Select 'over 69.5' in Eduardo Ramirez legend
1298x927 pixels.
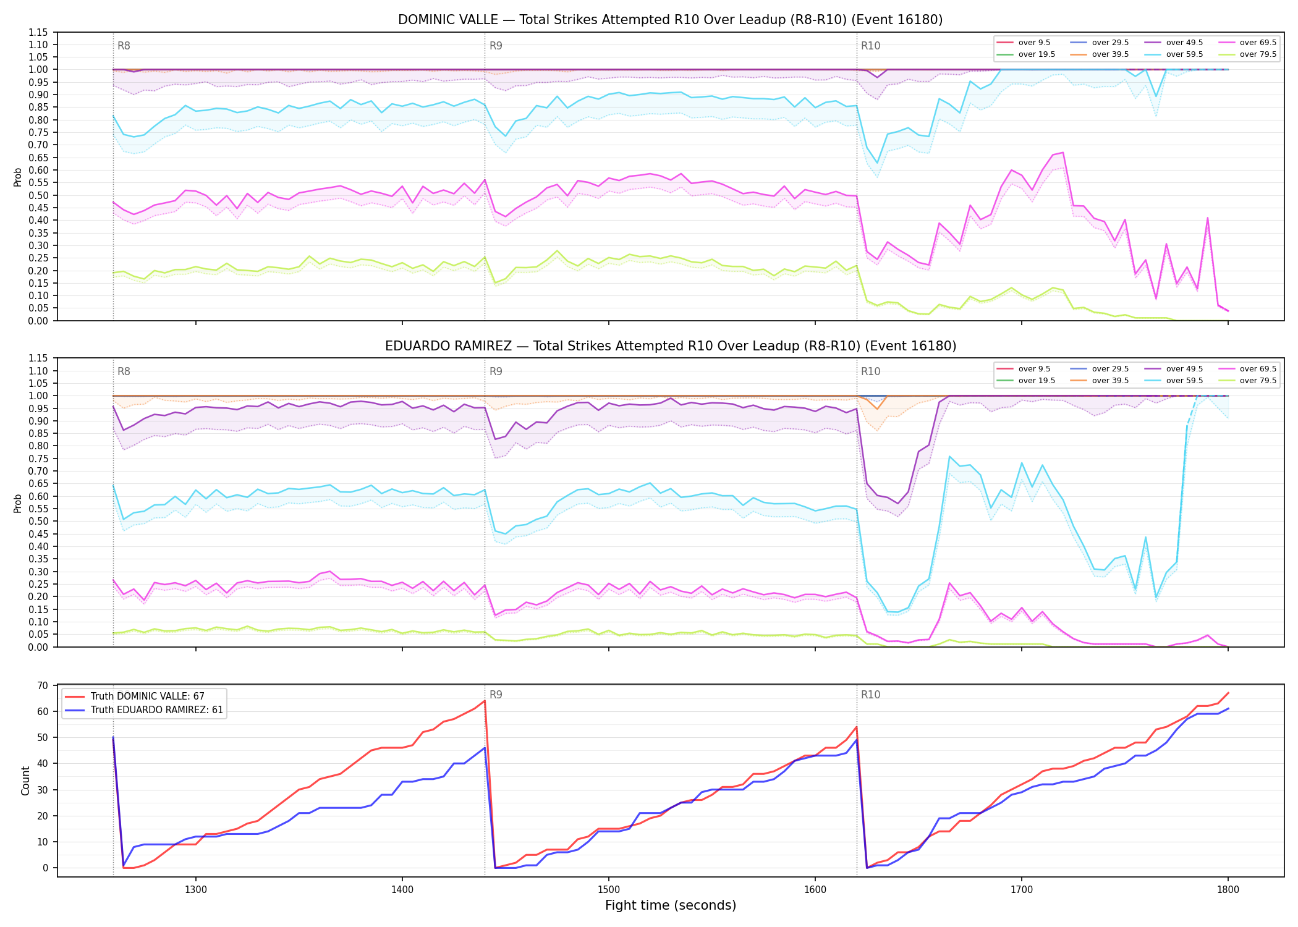pos(1247,369)
